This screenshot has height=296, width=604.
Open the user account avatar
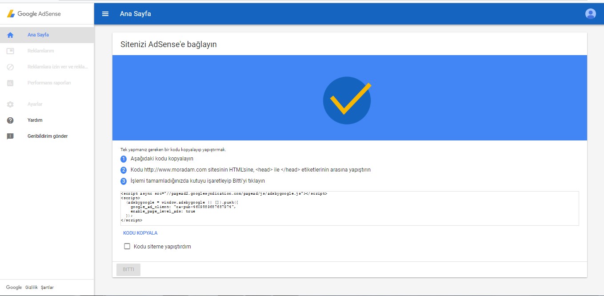(590, 14)
